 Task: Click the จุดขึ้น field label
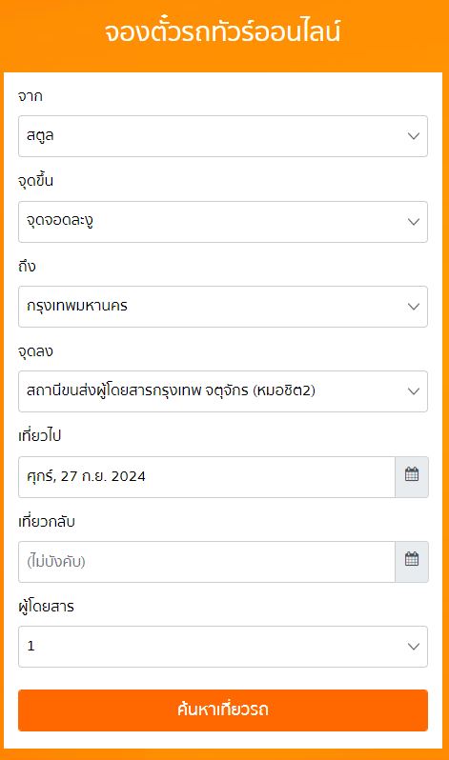tap(35, 181)
